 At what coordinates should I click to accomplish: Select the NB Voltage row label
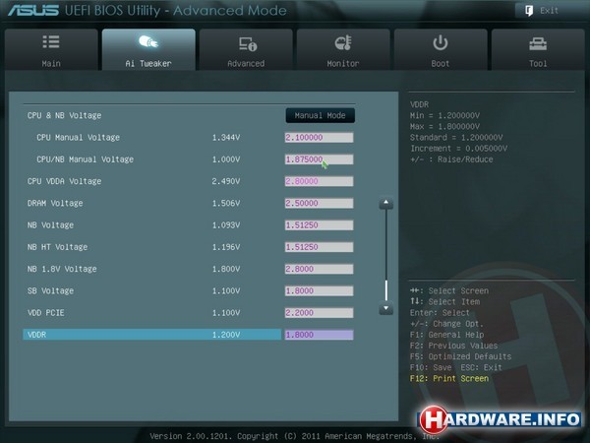click(50, 224)
